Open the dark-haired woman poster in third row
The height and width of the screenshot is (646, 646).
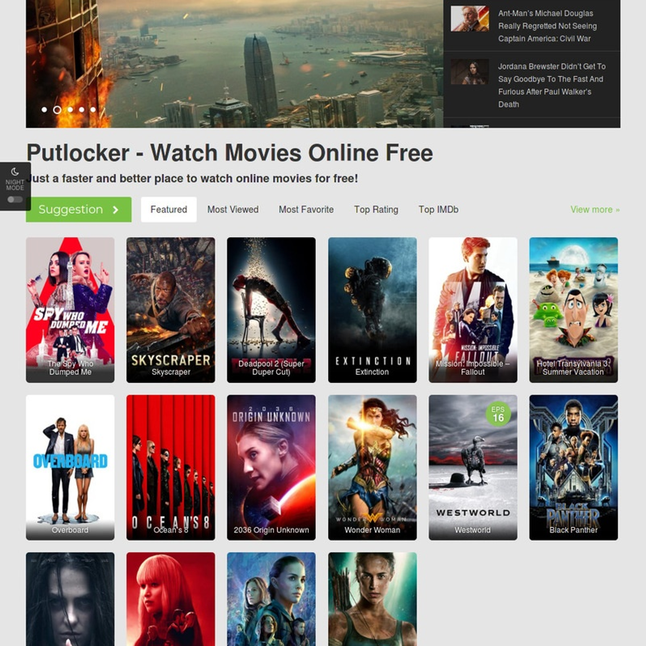click(70, 599)
